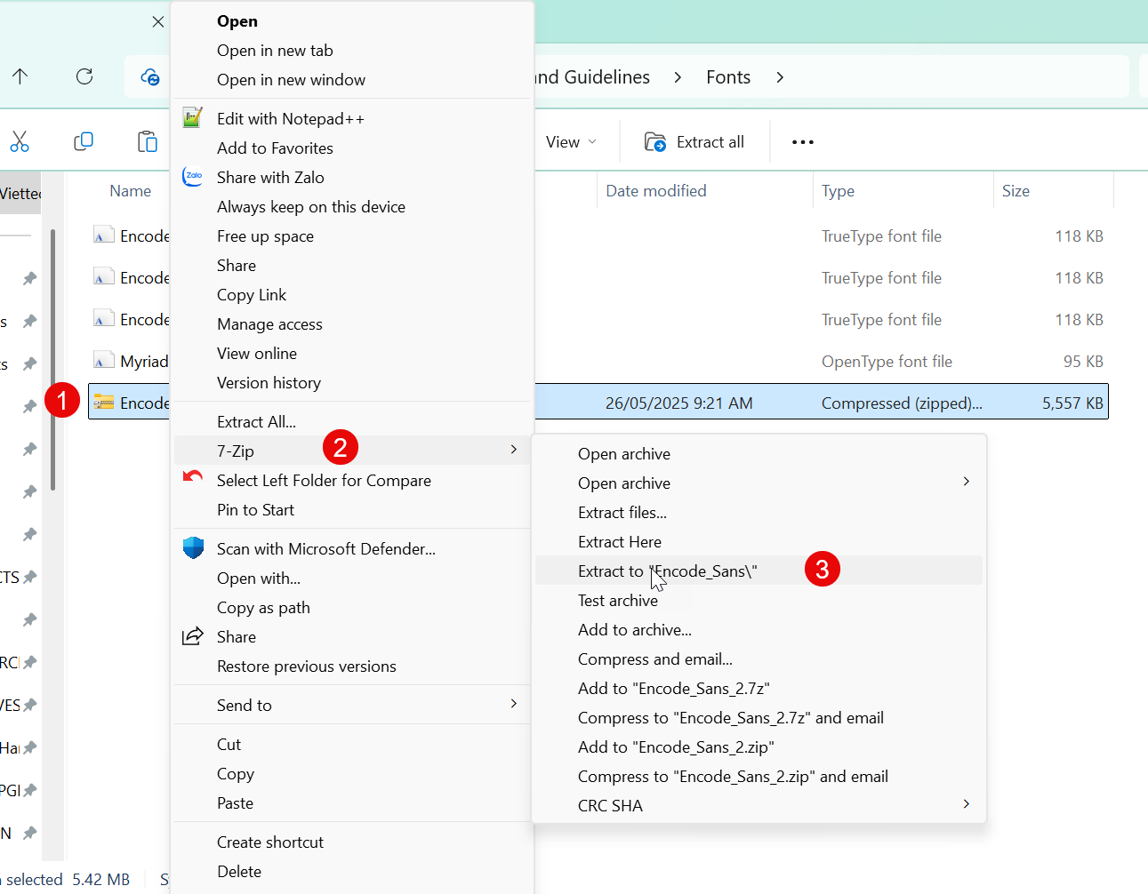Open the See more ellipsis menu
1148x894 pixels.
pyautogui.click(x=803, y=142)
